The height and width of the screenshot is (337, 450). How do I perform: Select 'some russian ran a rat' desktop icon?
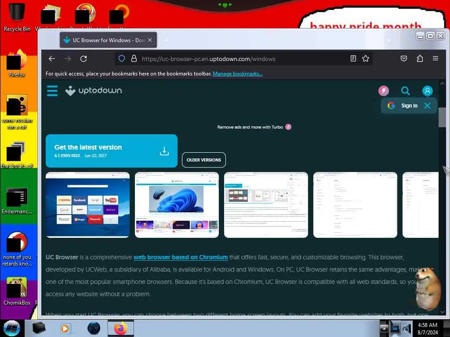pos(17,112)
